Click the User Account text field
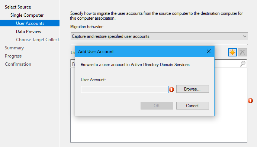 point(125,89)
